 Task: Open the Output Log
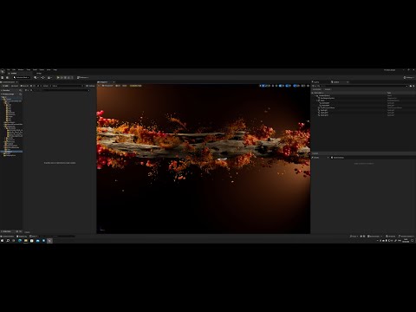click(22, 237)
